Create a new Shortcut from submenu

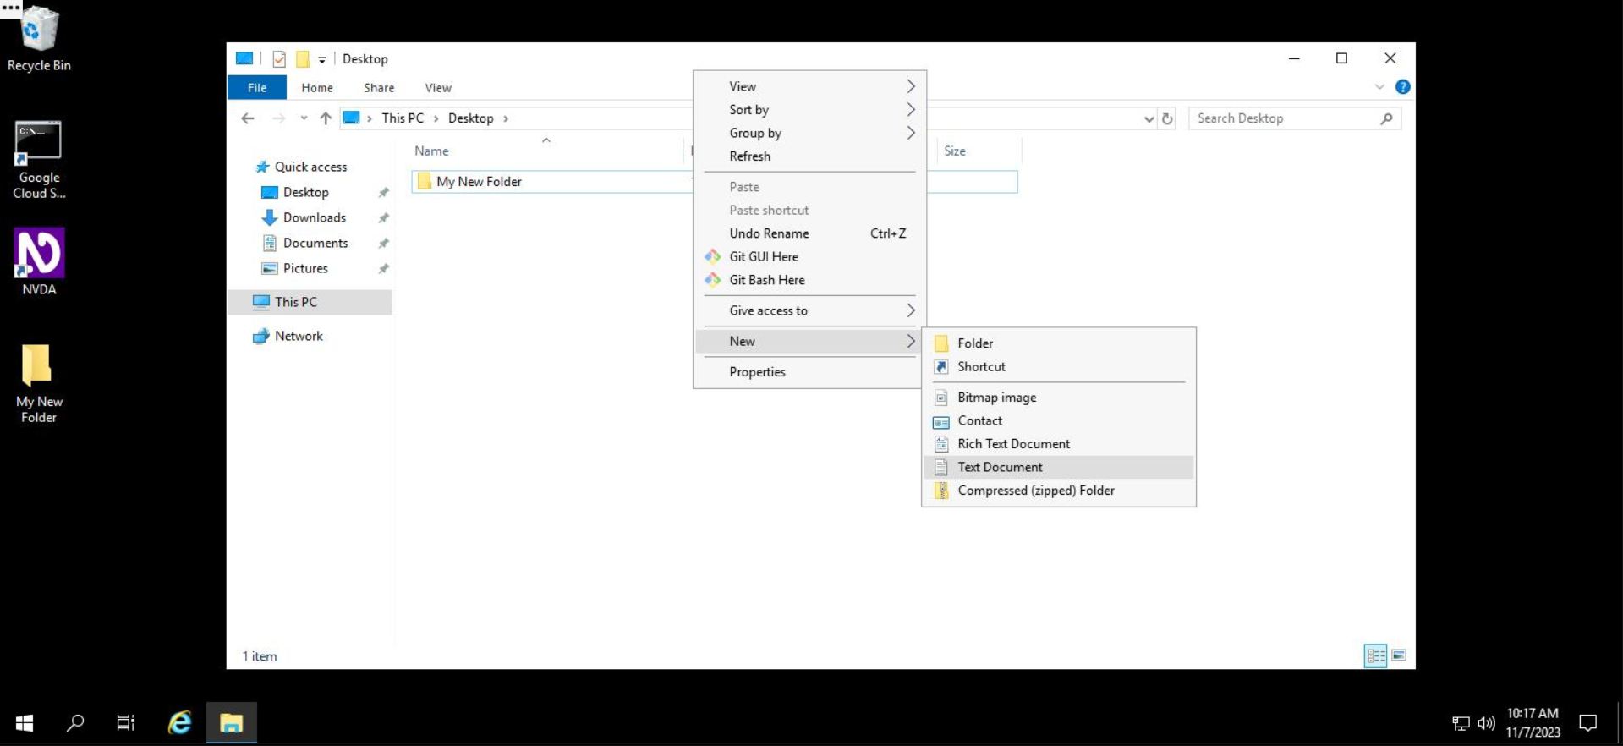point(1059,367)
